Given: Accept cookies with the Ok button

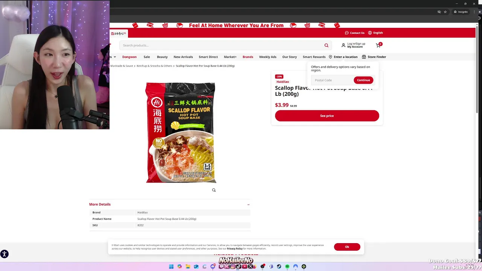Looking at the screenshot, I should [347, 247].
